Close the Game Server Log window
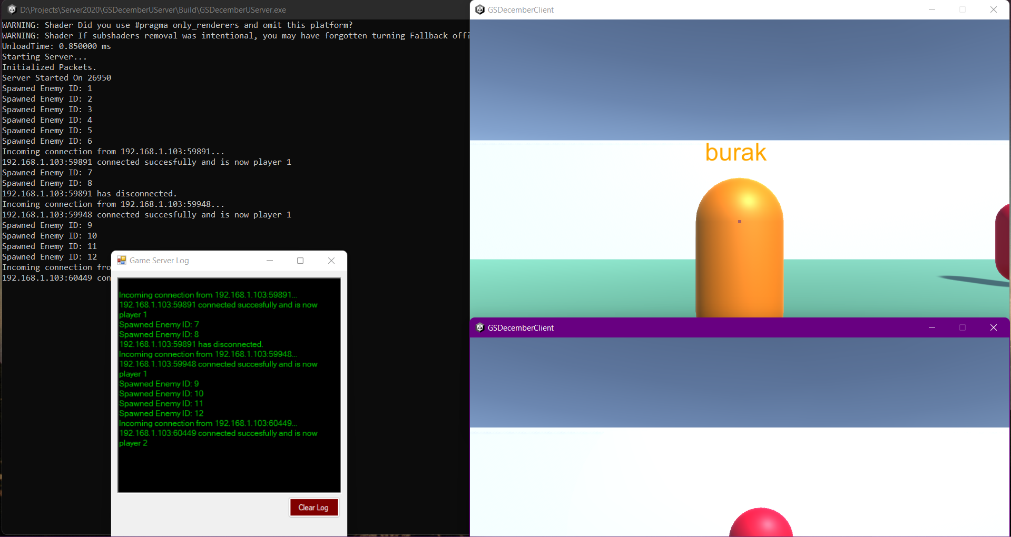The image size is (1011, 537). (331, 261)
